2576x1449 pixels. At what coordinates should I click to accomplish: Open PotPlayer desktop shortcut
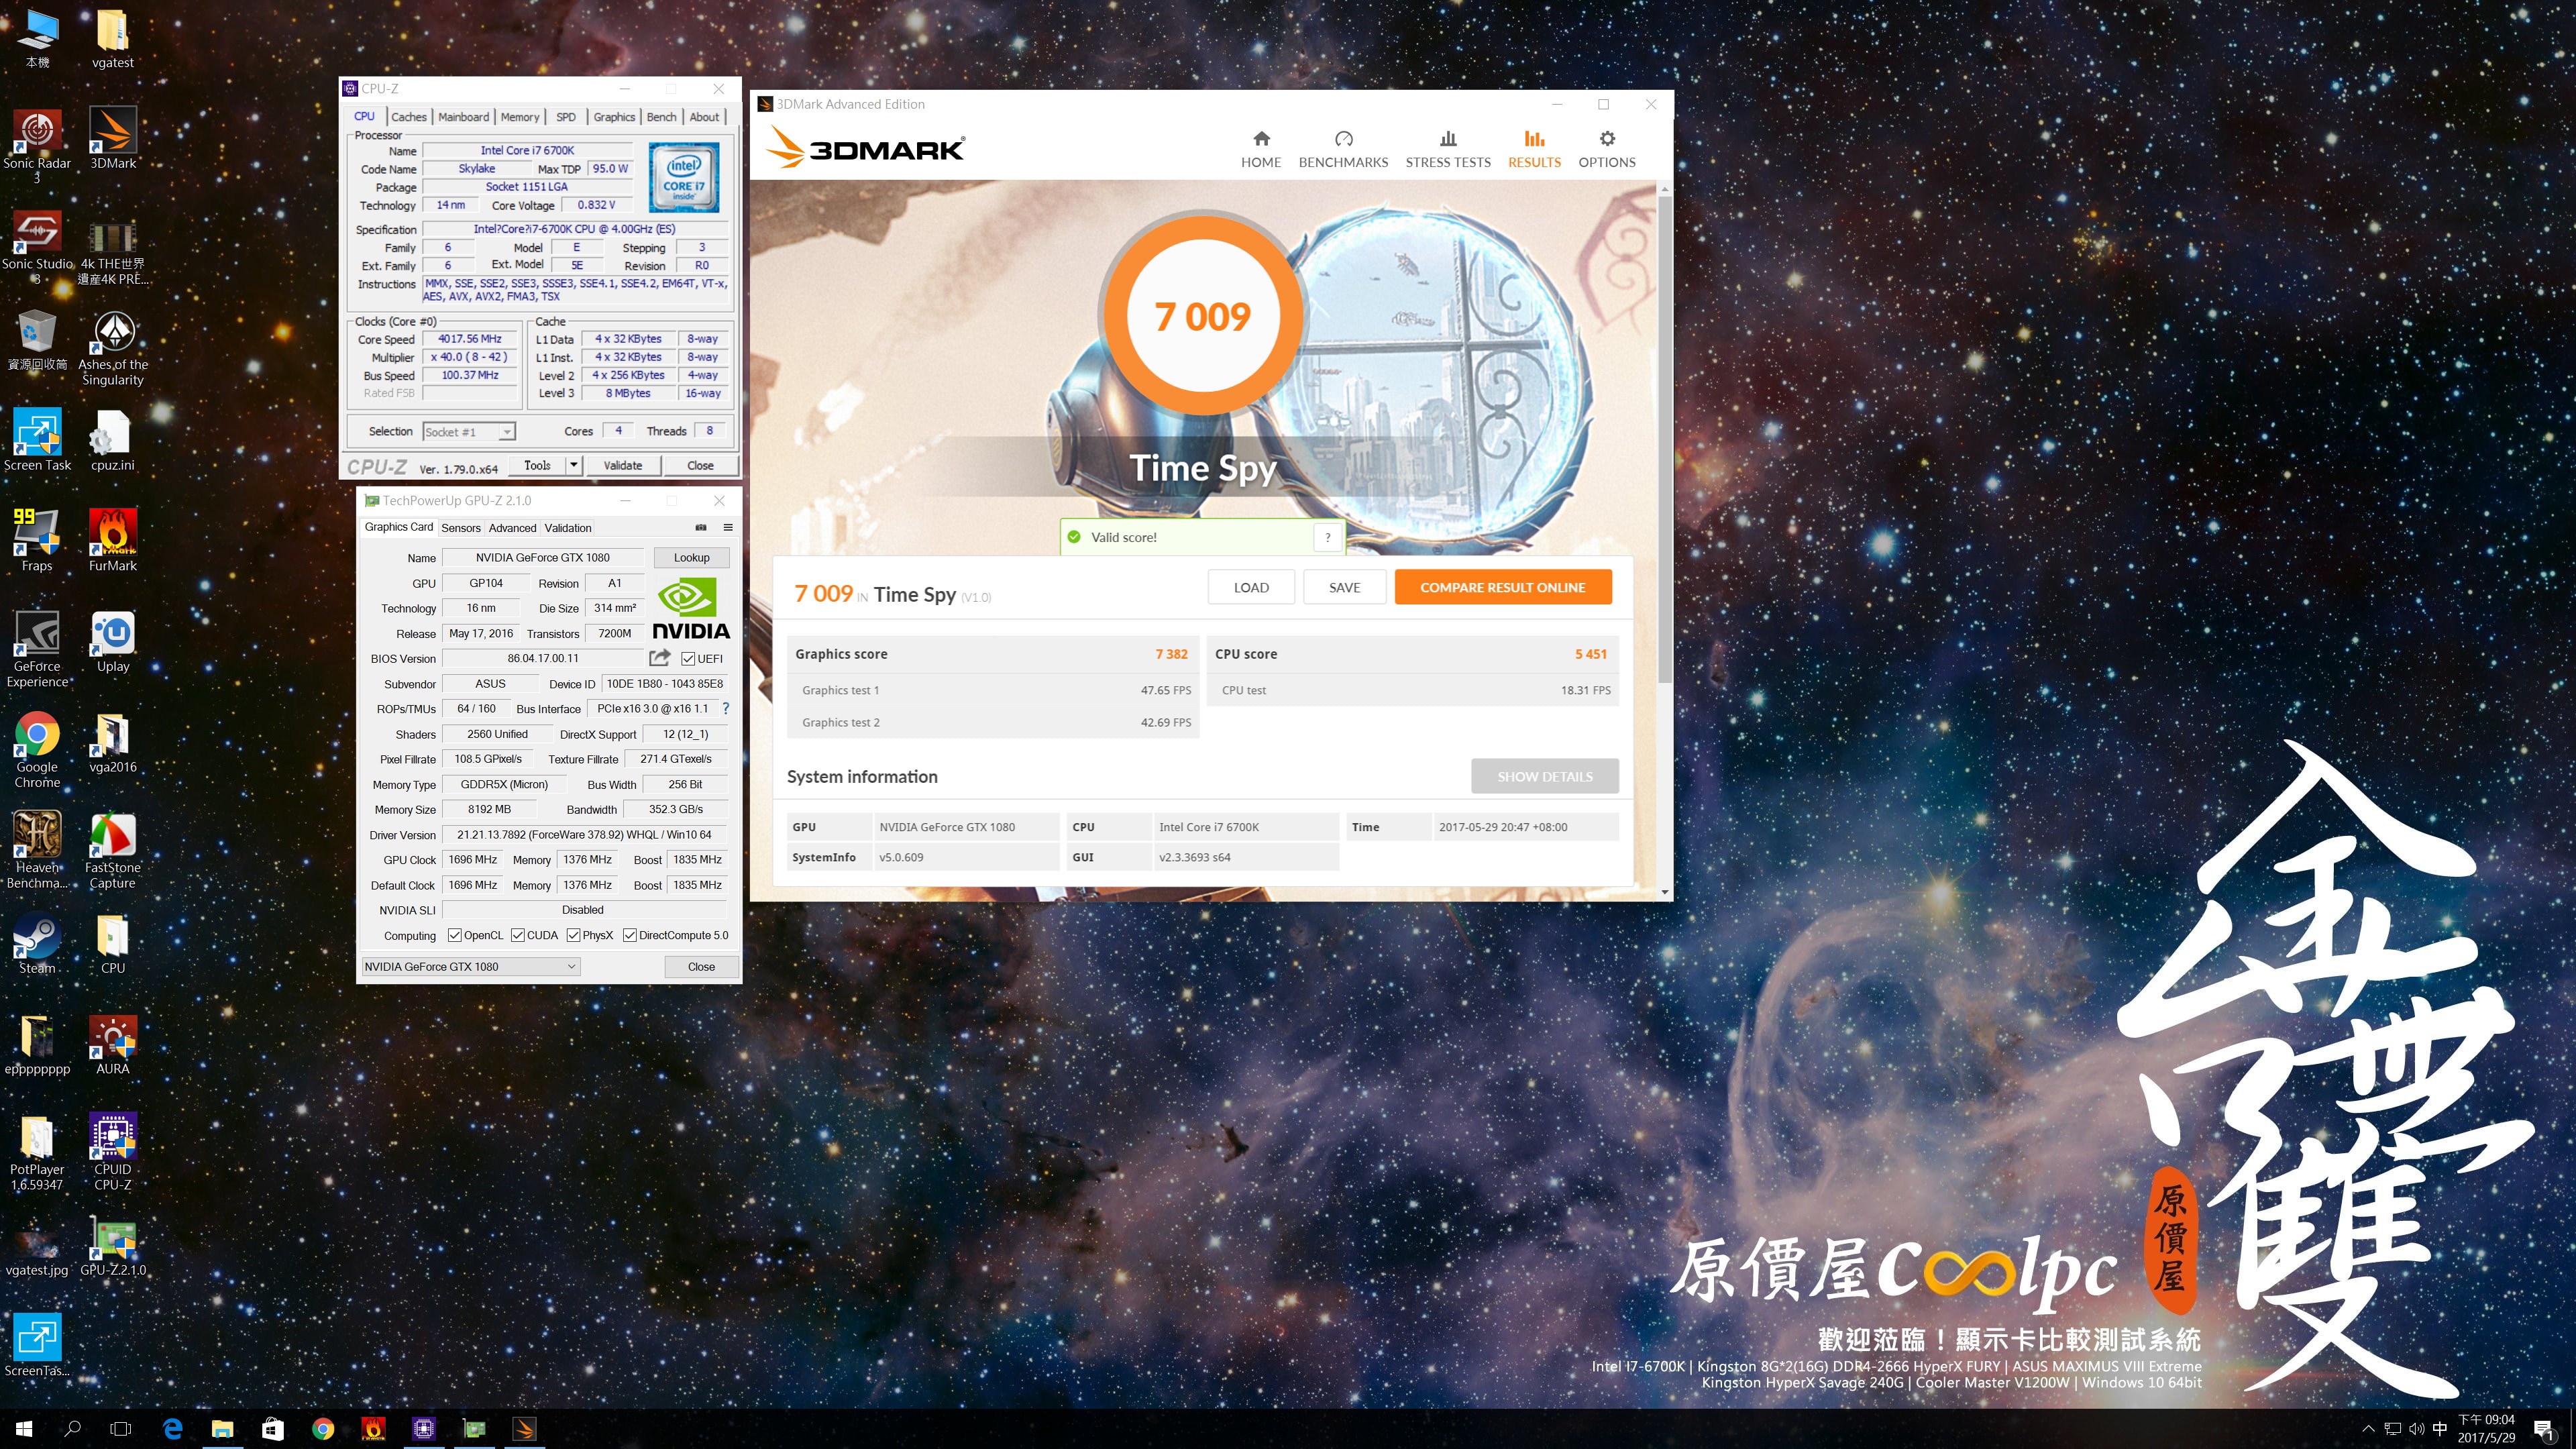point(37,1153)
